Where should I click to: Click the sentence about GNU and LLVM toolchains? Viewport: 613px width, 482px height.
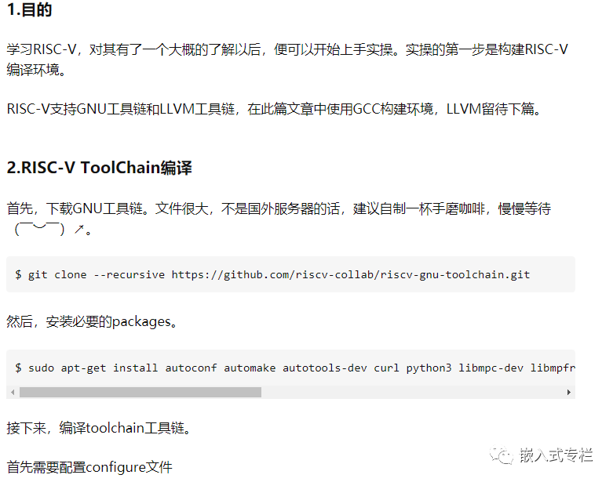[x=274, y=109]
